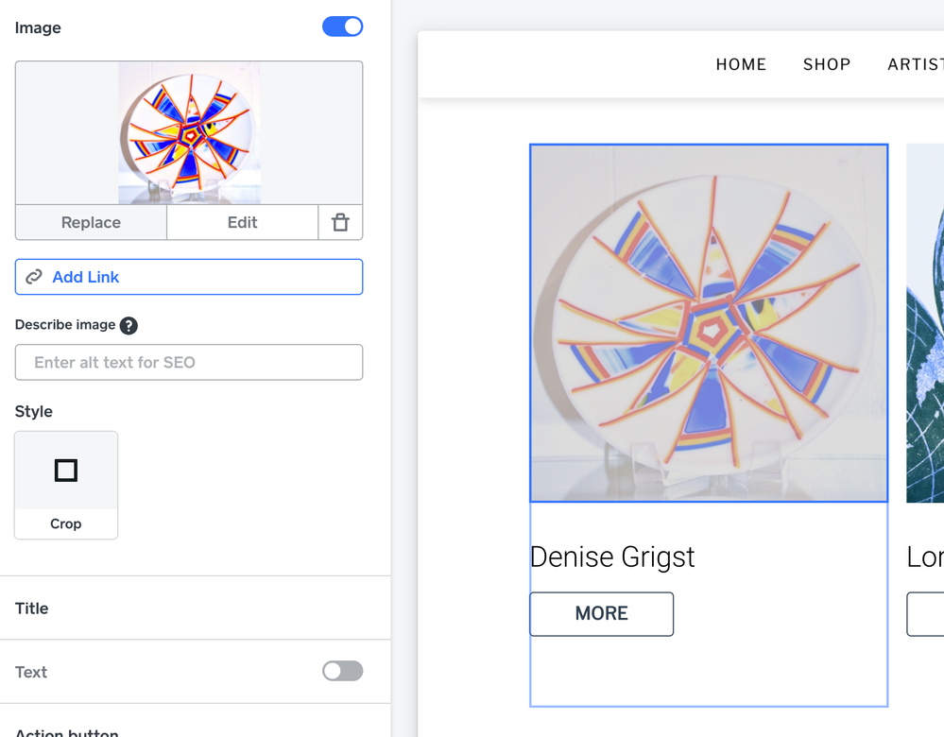Viewport: 944px width, 737px height.
Task: Select the plate image thumbnail in sidebar
Action: tap(189, 132)
